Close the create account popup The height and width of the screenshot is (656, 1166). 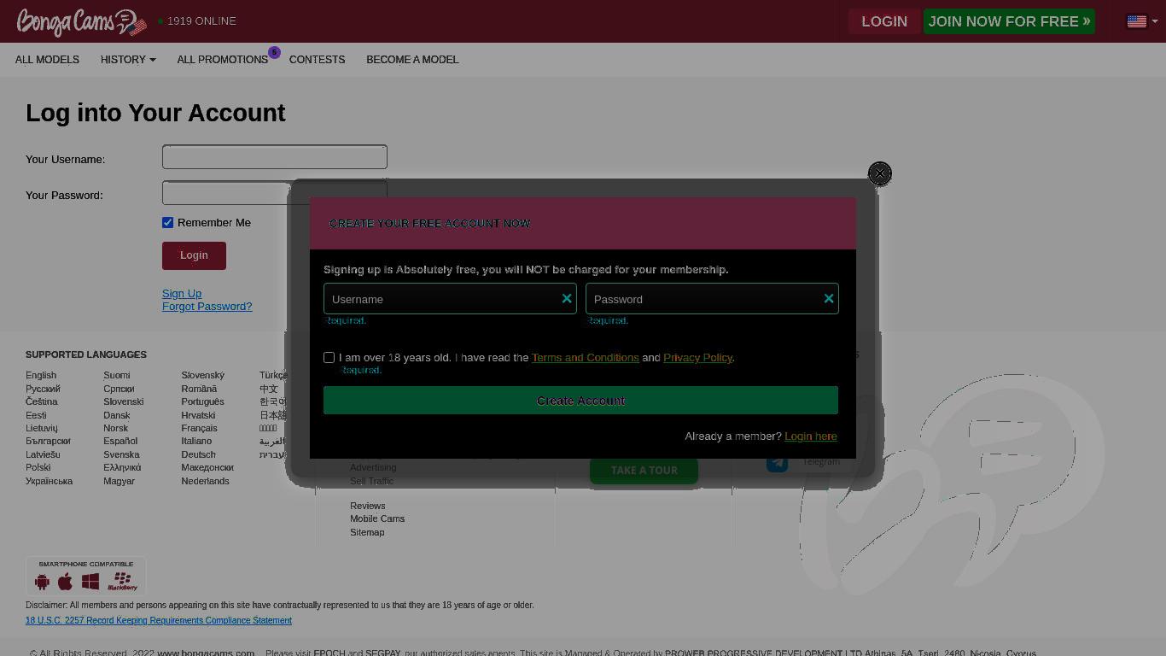tap(879, 173)
